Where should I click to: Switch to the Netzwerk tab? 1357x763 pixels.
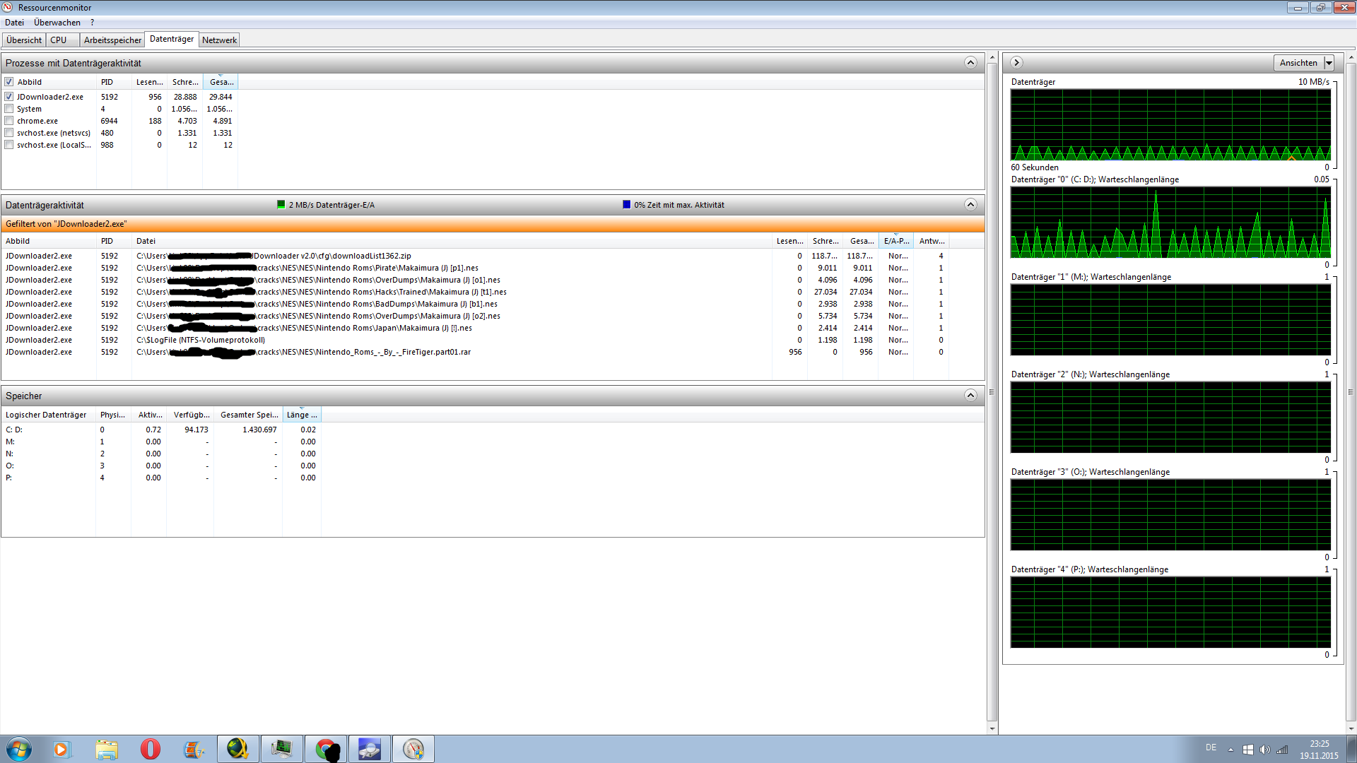tap(219, 40)
